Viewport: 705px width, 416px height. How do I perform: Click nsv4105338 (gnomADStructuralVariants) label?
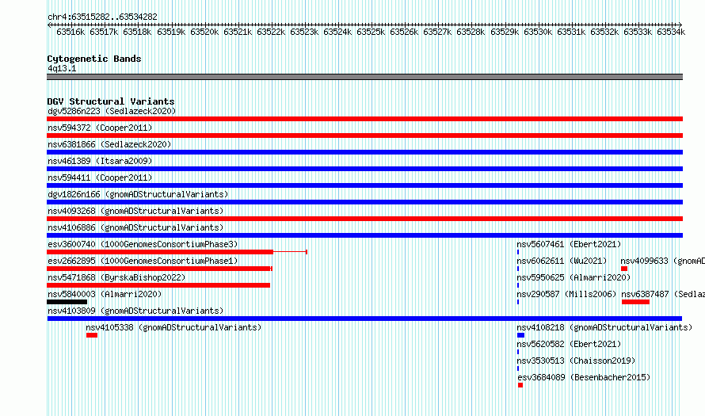(173, 327)
